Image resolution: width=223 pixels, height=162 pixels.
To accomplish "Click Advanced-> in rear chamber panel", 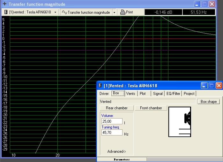I will (116, 151).
